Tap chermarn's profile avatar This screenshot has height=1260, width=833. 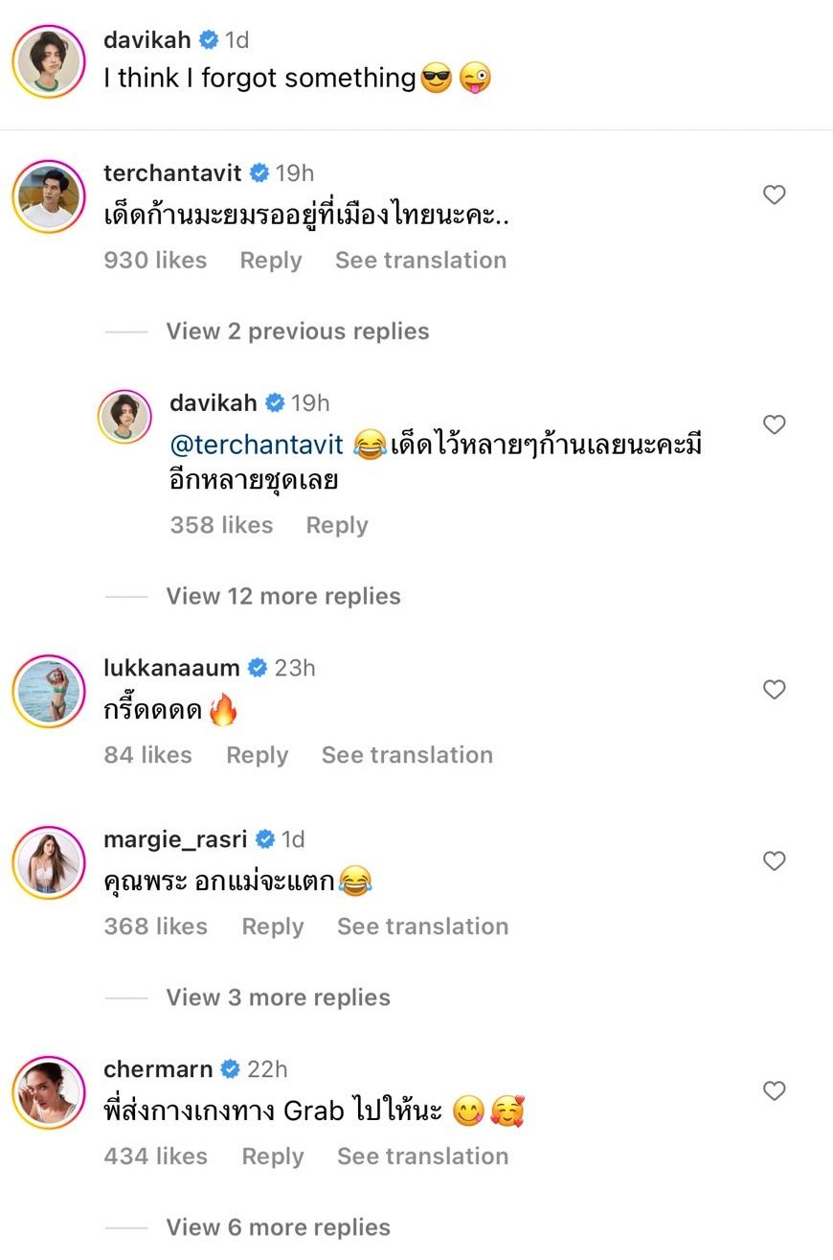click(x=49, y=1091)
